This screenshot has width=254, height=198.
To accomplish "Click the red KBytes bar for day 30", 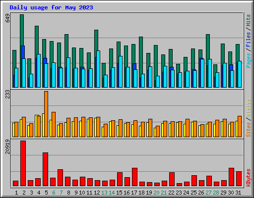I will [231, 177].
